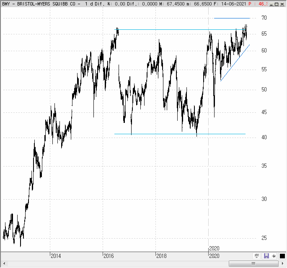Click the lower 2020 time axis label
287x268 pixels.
point(214,256)
